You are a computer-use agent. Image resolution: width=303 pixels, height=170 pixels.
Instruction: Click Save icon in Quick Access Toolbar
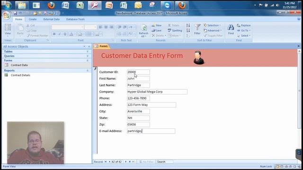click(15, 13)
